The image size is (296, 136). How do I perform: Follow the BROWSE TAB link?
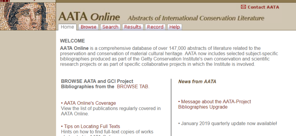click(x=133, y=87)
